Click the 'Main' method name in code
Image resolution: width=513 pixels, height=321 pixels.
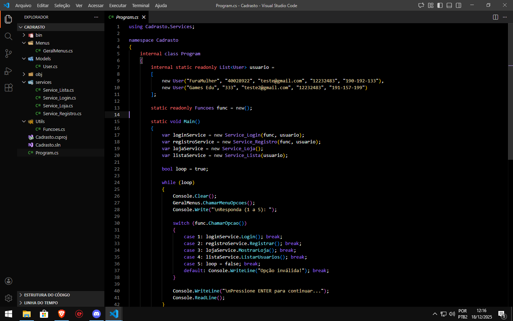(x=189, y=121)
